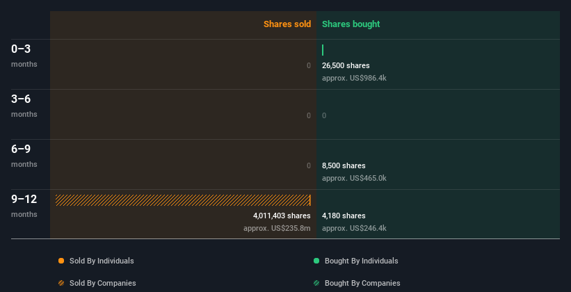Click the thin green 0–3 months bought bar

323,50
